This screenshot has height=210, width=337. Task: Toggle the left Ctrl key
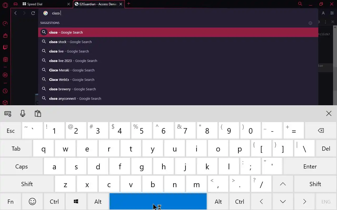point(54,202)
